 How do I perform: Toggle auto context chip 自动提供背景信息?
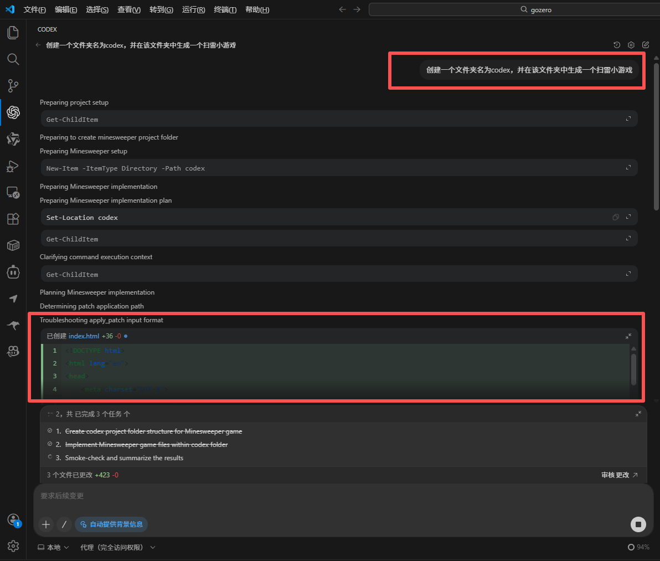(x=111, y=524)
